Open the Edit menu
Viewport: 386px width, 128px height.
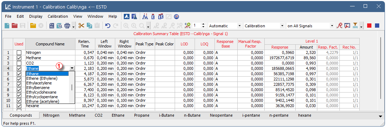point(20,16)
